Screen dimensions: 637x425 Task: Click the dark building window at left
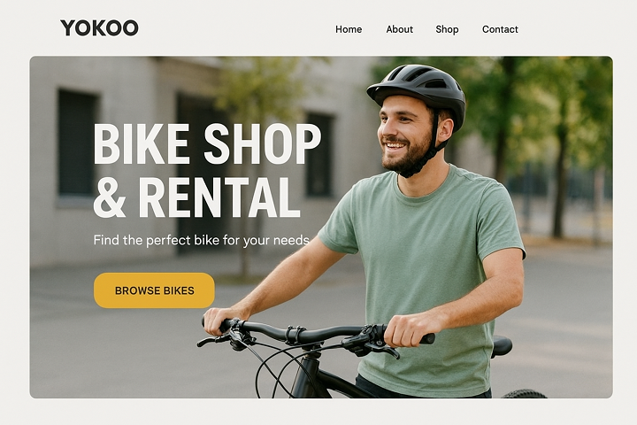(77, 143)
